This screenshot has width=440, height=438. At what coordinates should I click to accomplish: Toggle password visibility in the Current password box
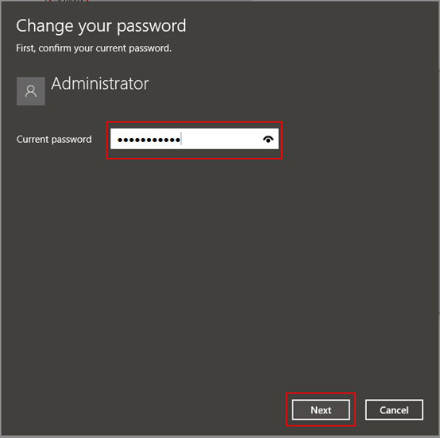pos(268,139)
